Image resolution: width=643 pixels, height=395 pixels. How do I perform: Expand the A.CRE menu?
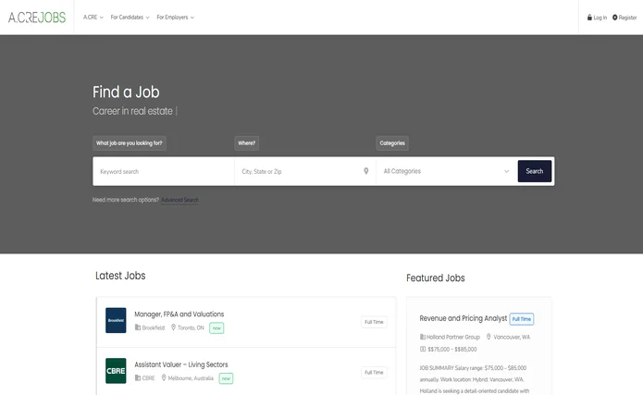click(93, 18)
